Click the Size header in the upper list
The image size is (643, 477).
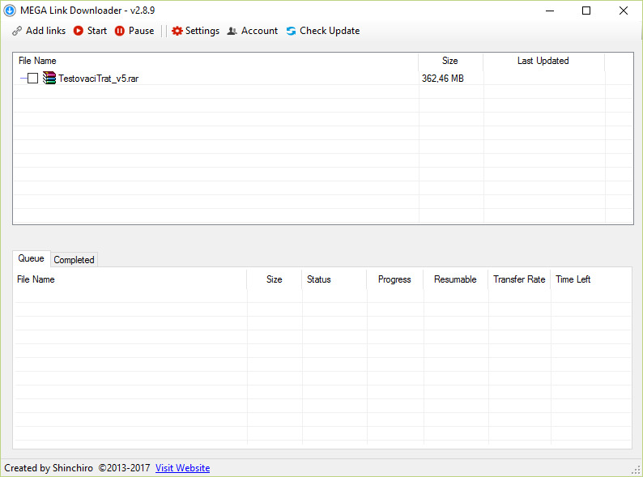(449, 61)
